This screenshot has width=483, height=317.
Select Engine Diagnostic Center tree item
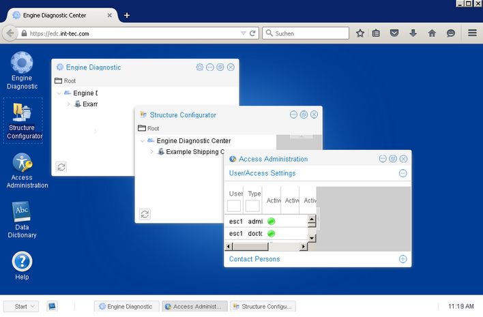pos(194,140)
